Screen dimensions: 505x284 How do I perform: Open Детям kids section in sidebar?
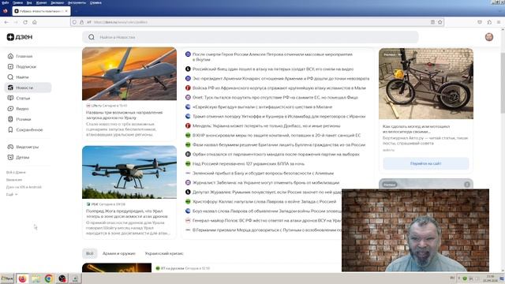click(x=18, y=158)
